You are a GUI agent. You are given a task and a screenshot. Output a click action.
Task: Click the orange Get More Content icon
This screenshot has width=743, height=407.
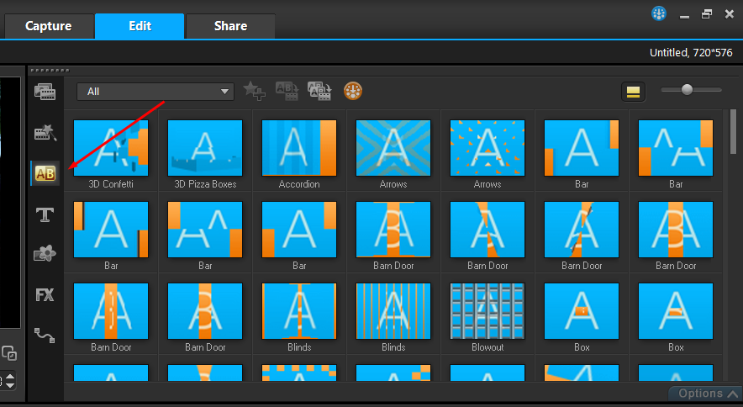[353, 91]
